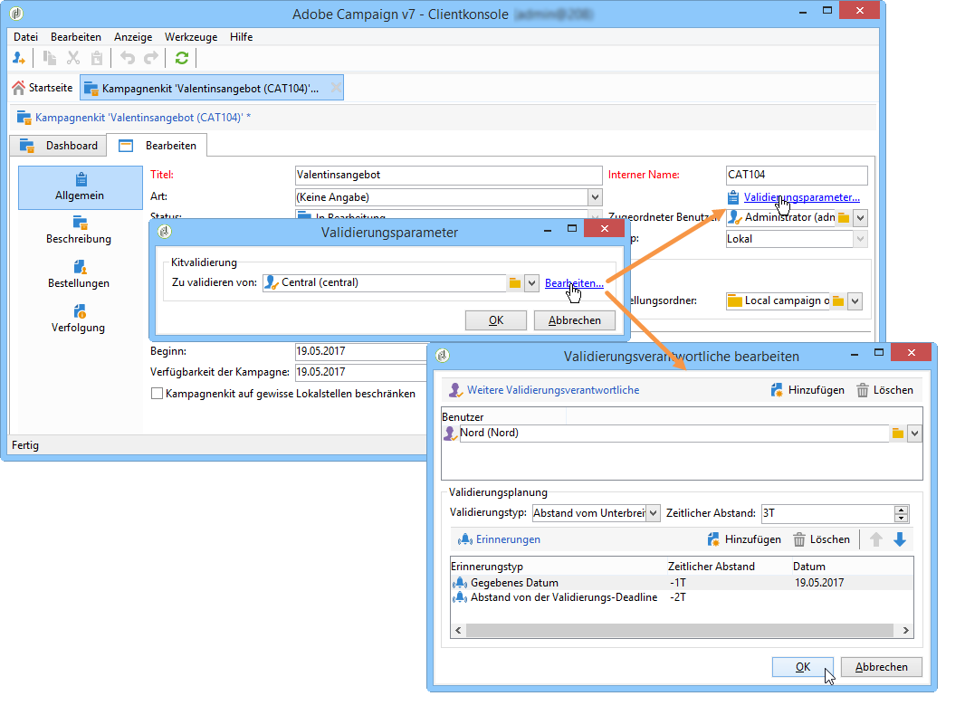Viewport: 965px width, 715px height.
Task: Click folder icon next to Central (central)
Action: coord(514,283)
